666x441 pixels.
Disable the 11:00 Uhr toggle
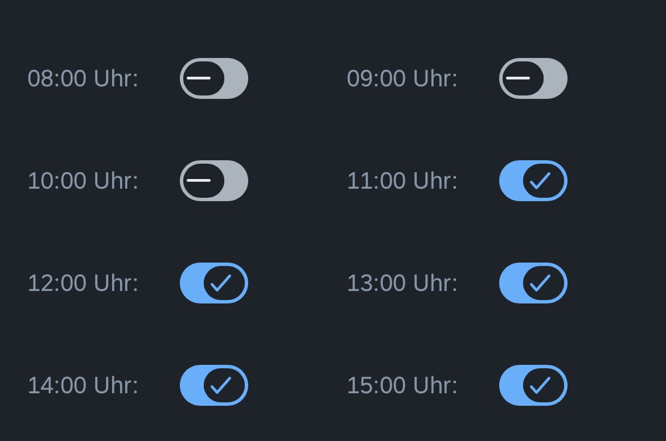(x=533, y=180)
